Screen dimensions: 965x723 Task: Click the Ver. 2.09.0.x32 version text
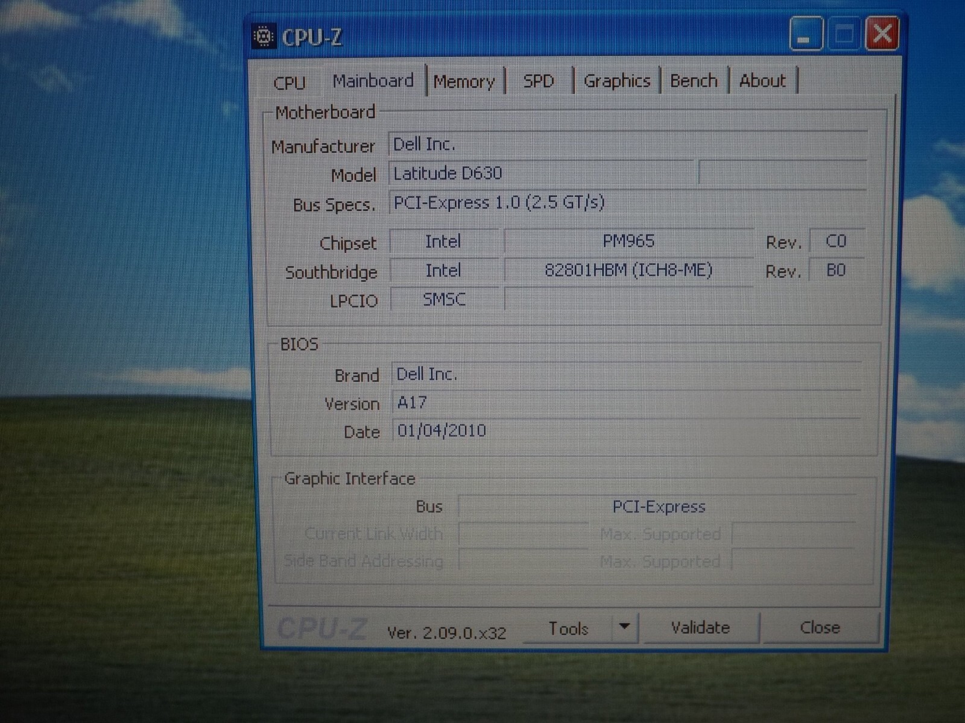[446, 633]
